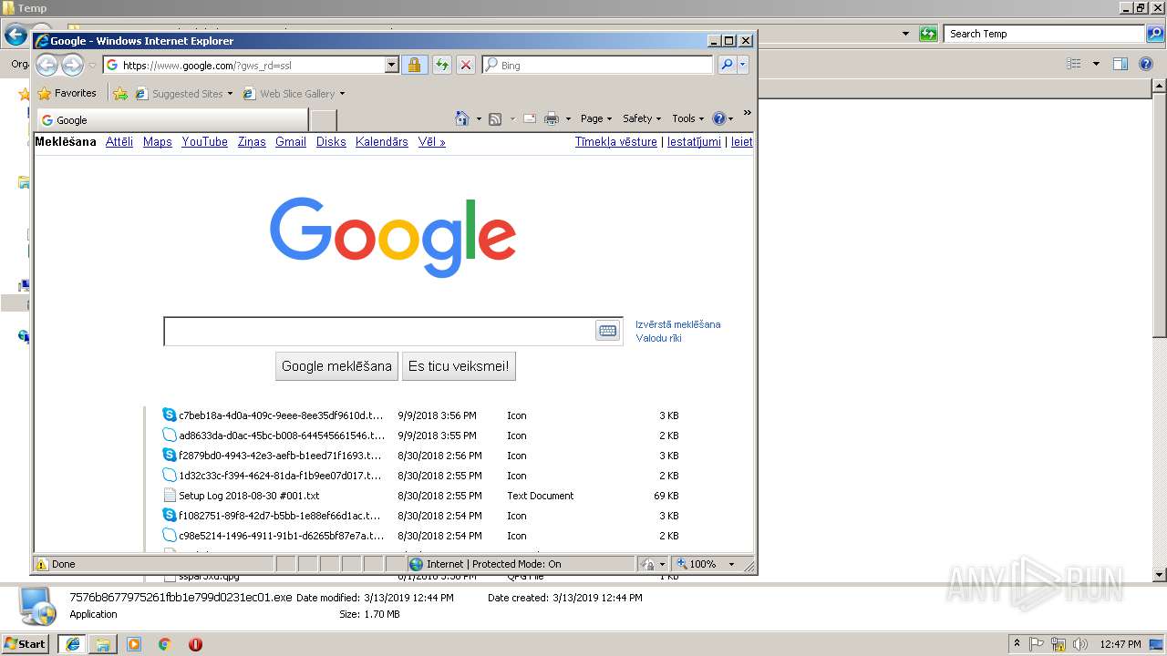This screenshot has height=656, width=1167.
Task: Click the Search Temp input field
Action: pos(1045,34)
